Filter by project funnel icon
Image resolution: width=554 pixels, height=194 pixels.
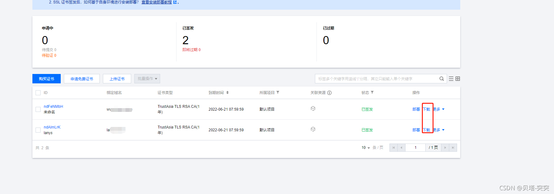point(278,92)
